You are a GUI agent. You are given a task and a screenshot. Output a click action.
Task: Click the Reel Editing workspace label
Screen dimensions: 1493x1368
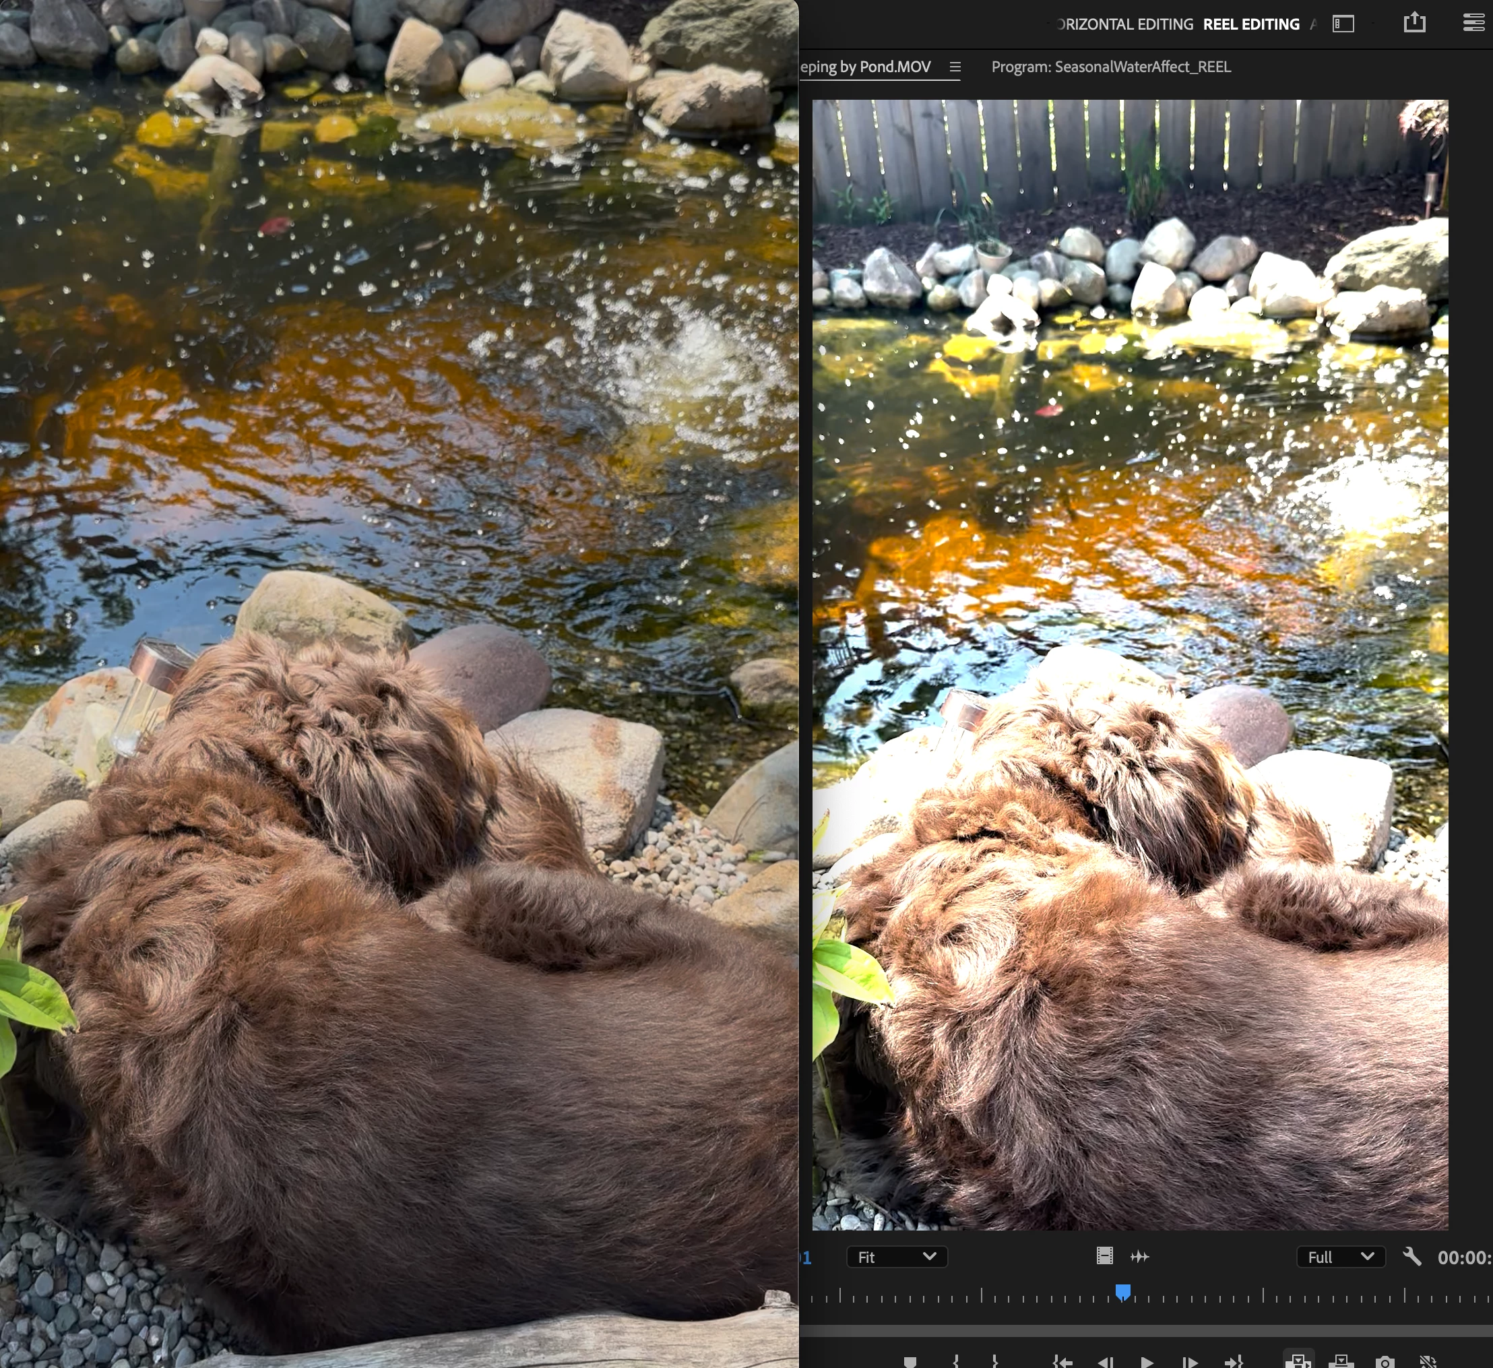1251,24
